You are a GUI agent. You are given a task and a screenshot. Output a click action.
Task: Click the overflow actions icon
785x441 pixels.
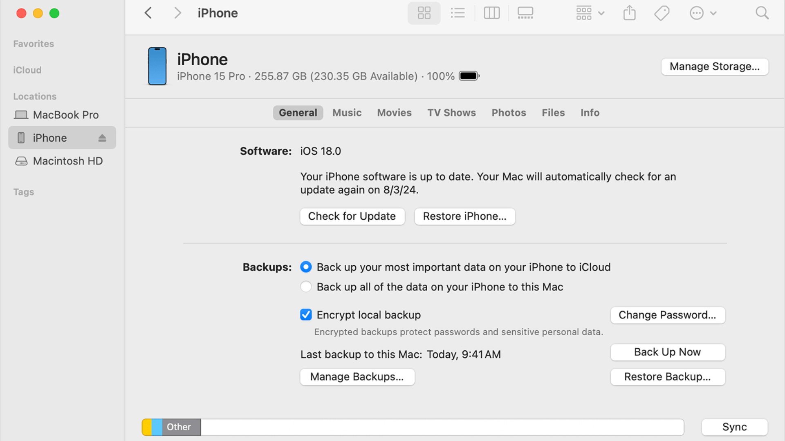click(x=697, y=13)
